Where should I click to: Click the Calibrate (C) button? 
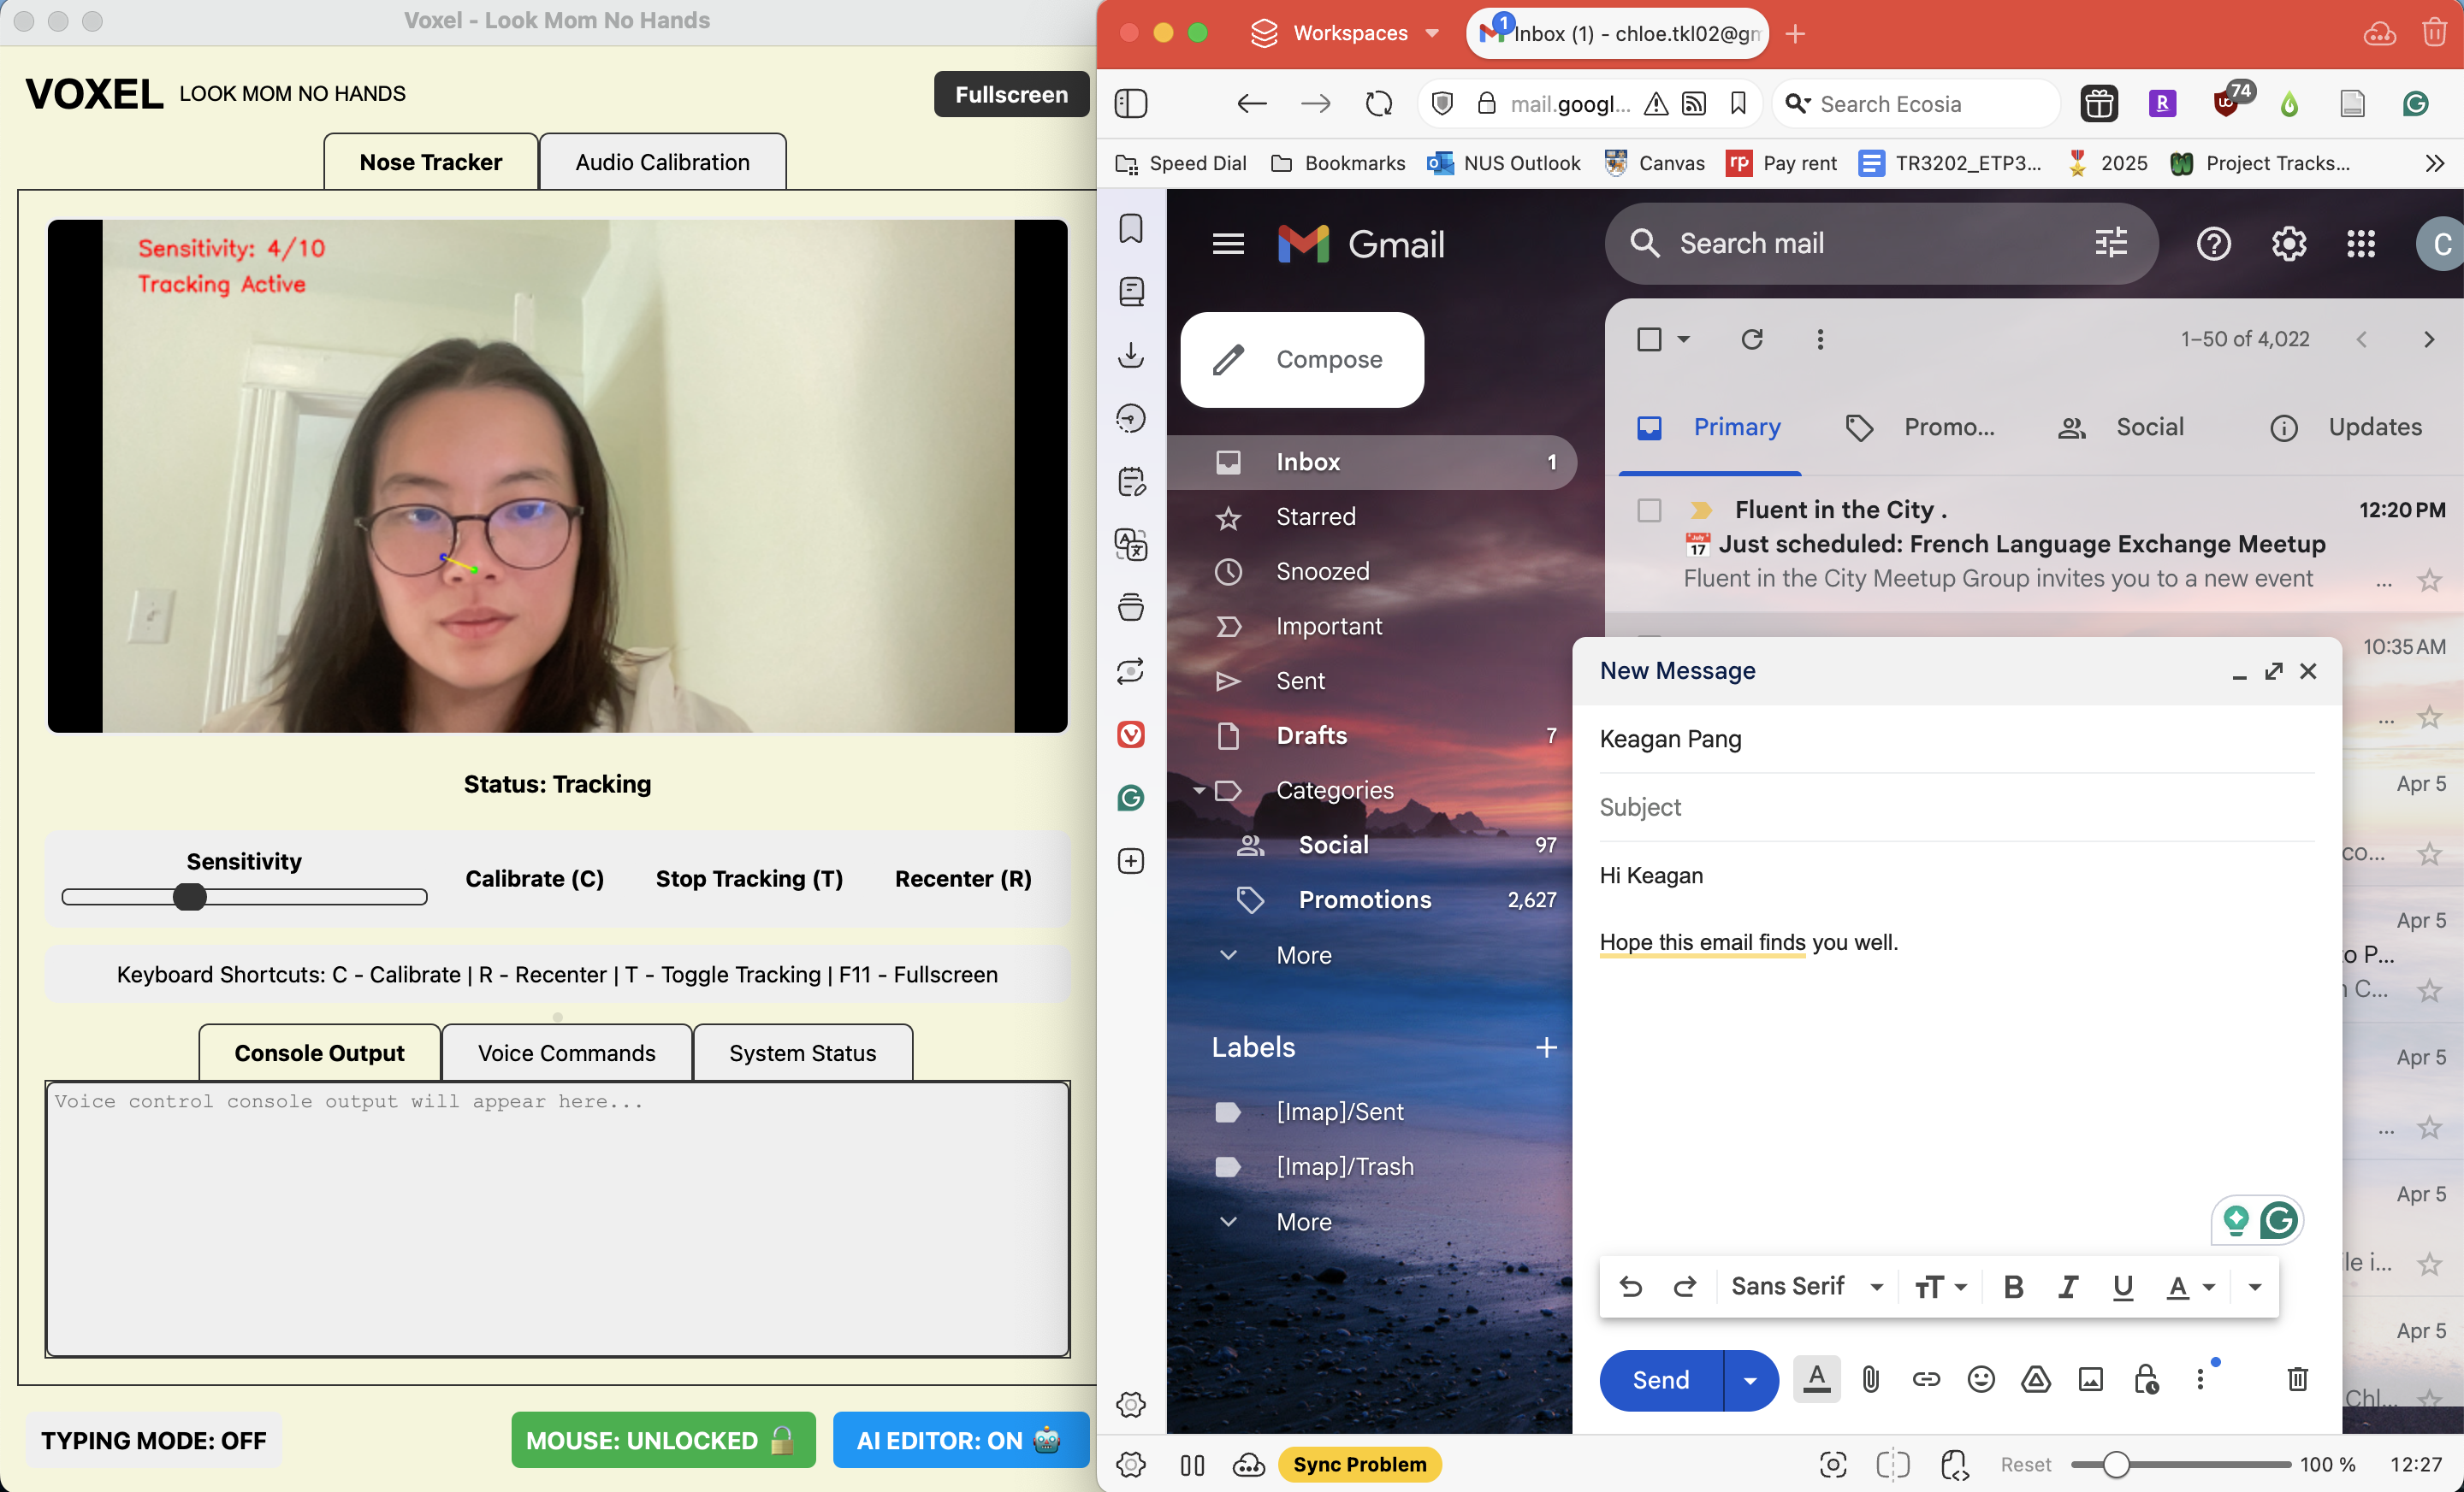coord(534,878)
